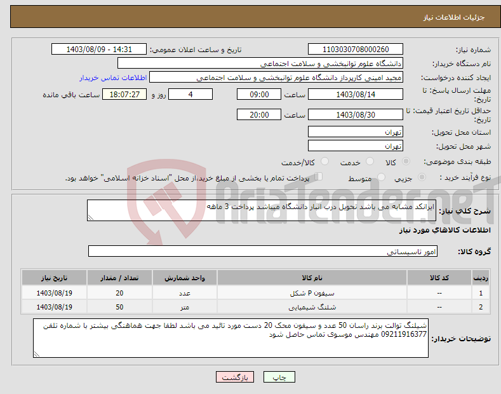Click the استان محل تحویل field تهران
The image size is (501, 394).
click(x=356, y=132)
